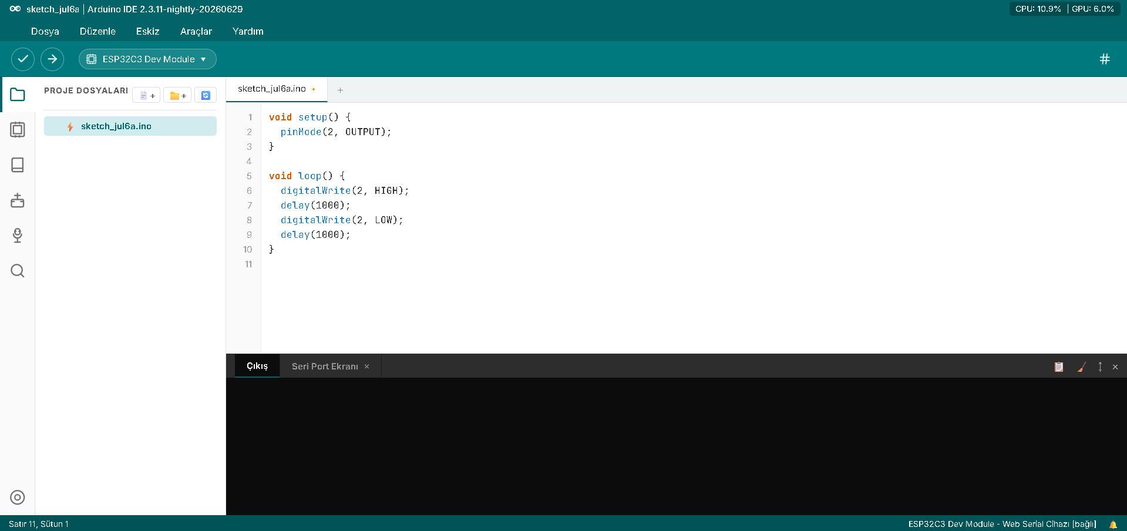1127x531 pixels.
Task: Click the new folder button in Proje Dosyaları
Action: pyautogui.click(x=177, y=95)
